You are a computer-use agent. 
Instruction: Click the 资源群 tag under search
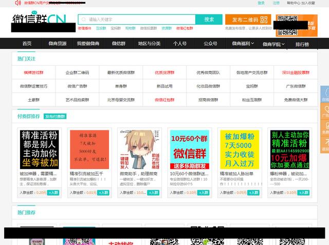(167, 28)
